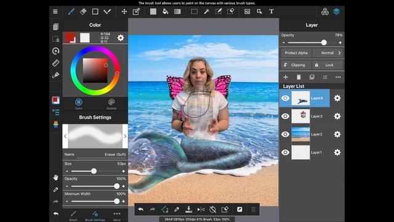
Task: Select the white background color swatch
Action: pyautogui.click(x=85, y=38)
